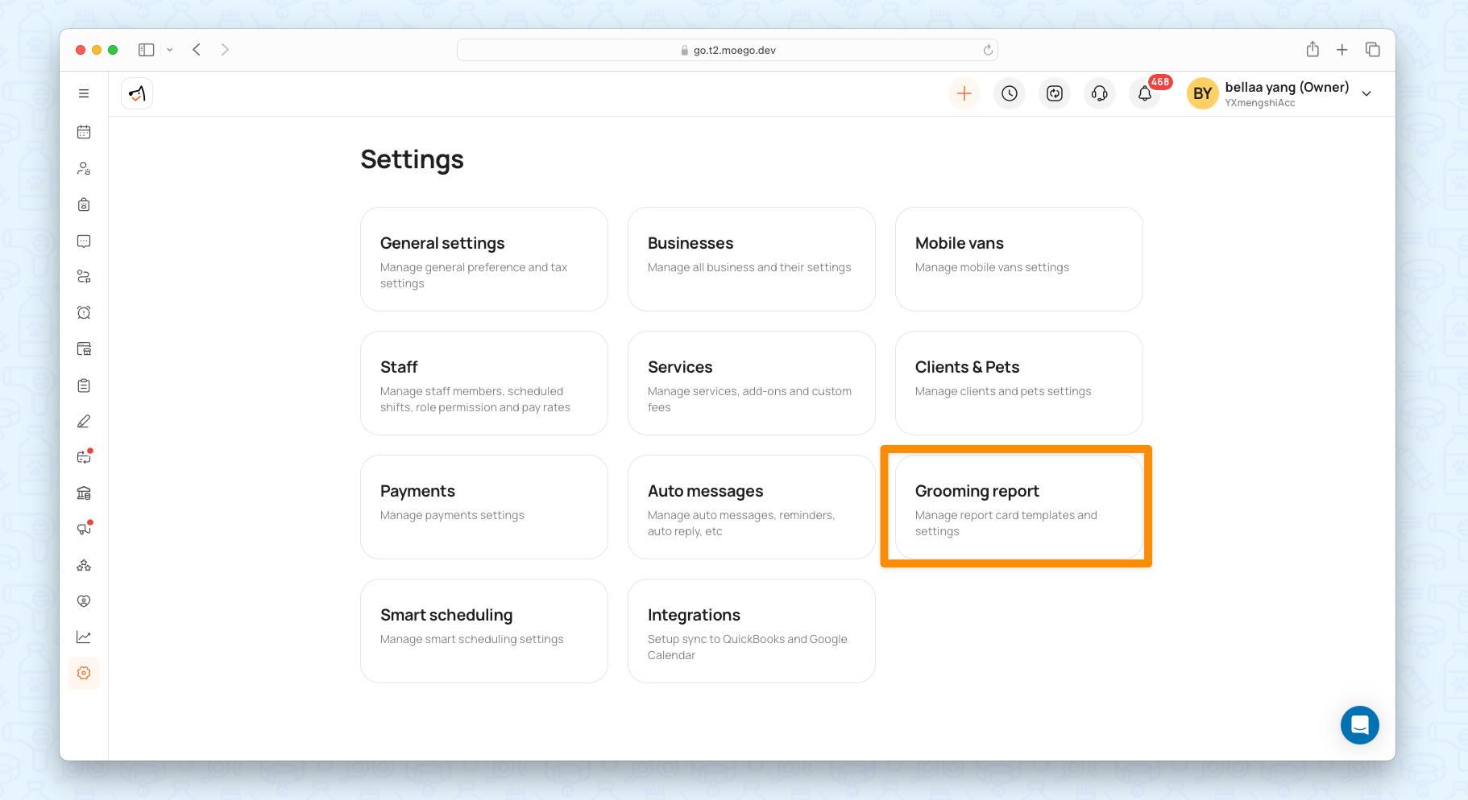Open the Integrations settings card
Viewport: 1468px width, 800px height.
pyautogui.click(x=751, y=631)
